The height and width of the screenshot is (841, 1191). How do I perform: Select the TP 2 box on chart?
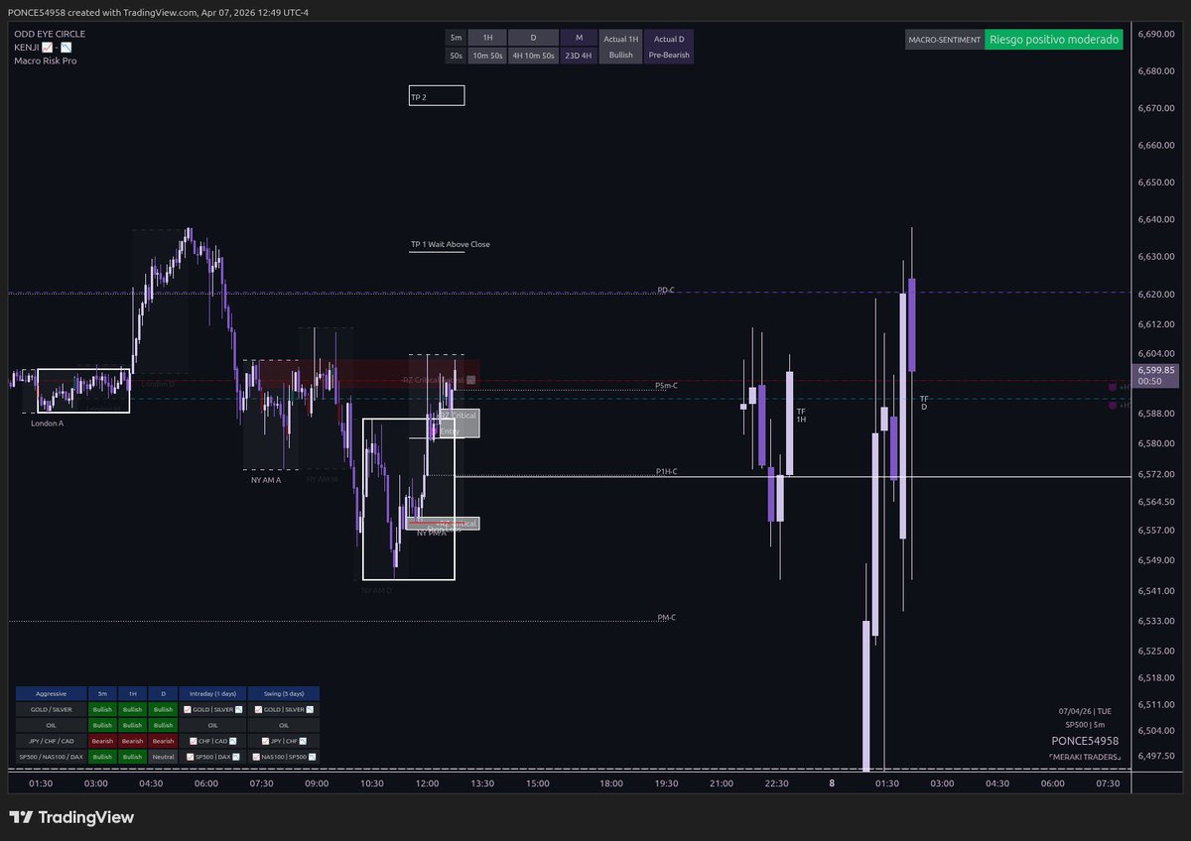point(437,96)
